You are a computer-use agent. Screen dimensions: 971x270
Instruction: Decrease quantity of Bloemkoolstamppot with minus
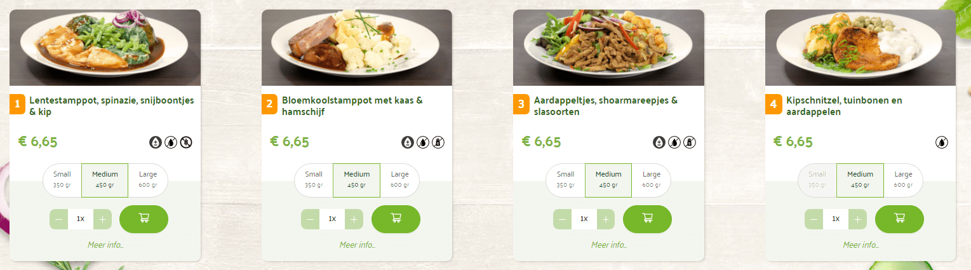pos(311,219)
